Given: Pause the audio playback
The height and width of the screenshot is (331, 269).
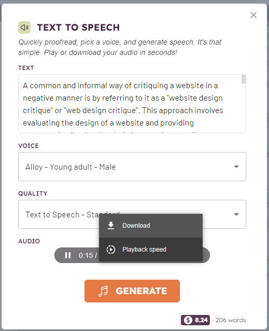Looking at the screenshot, I should tap(68, 255).
